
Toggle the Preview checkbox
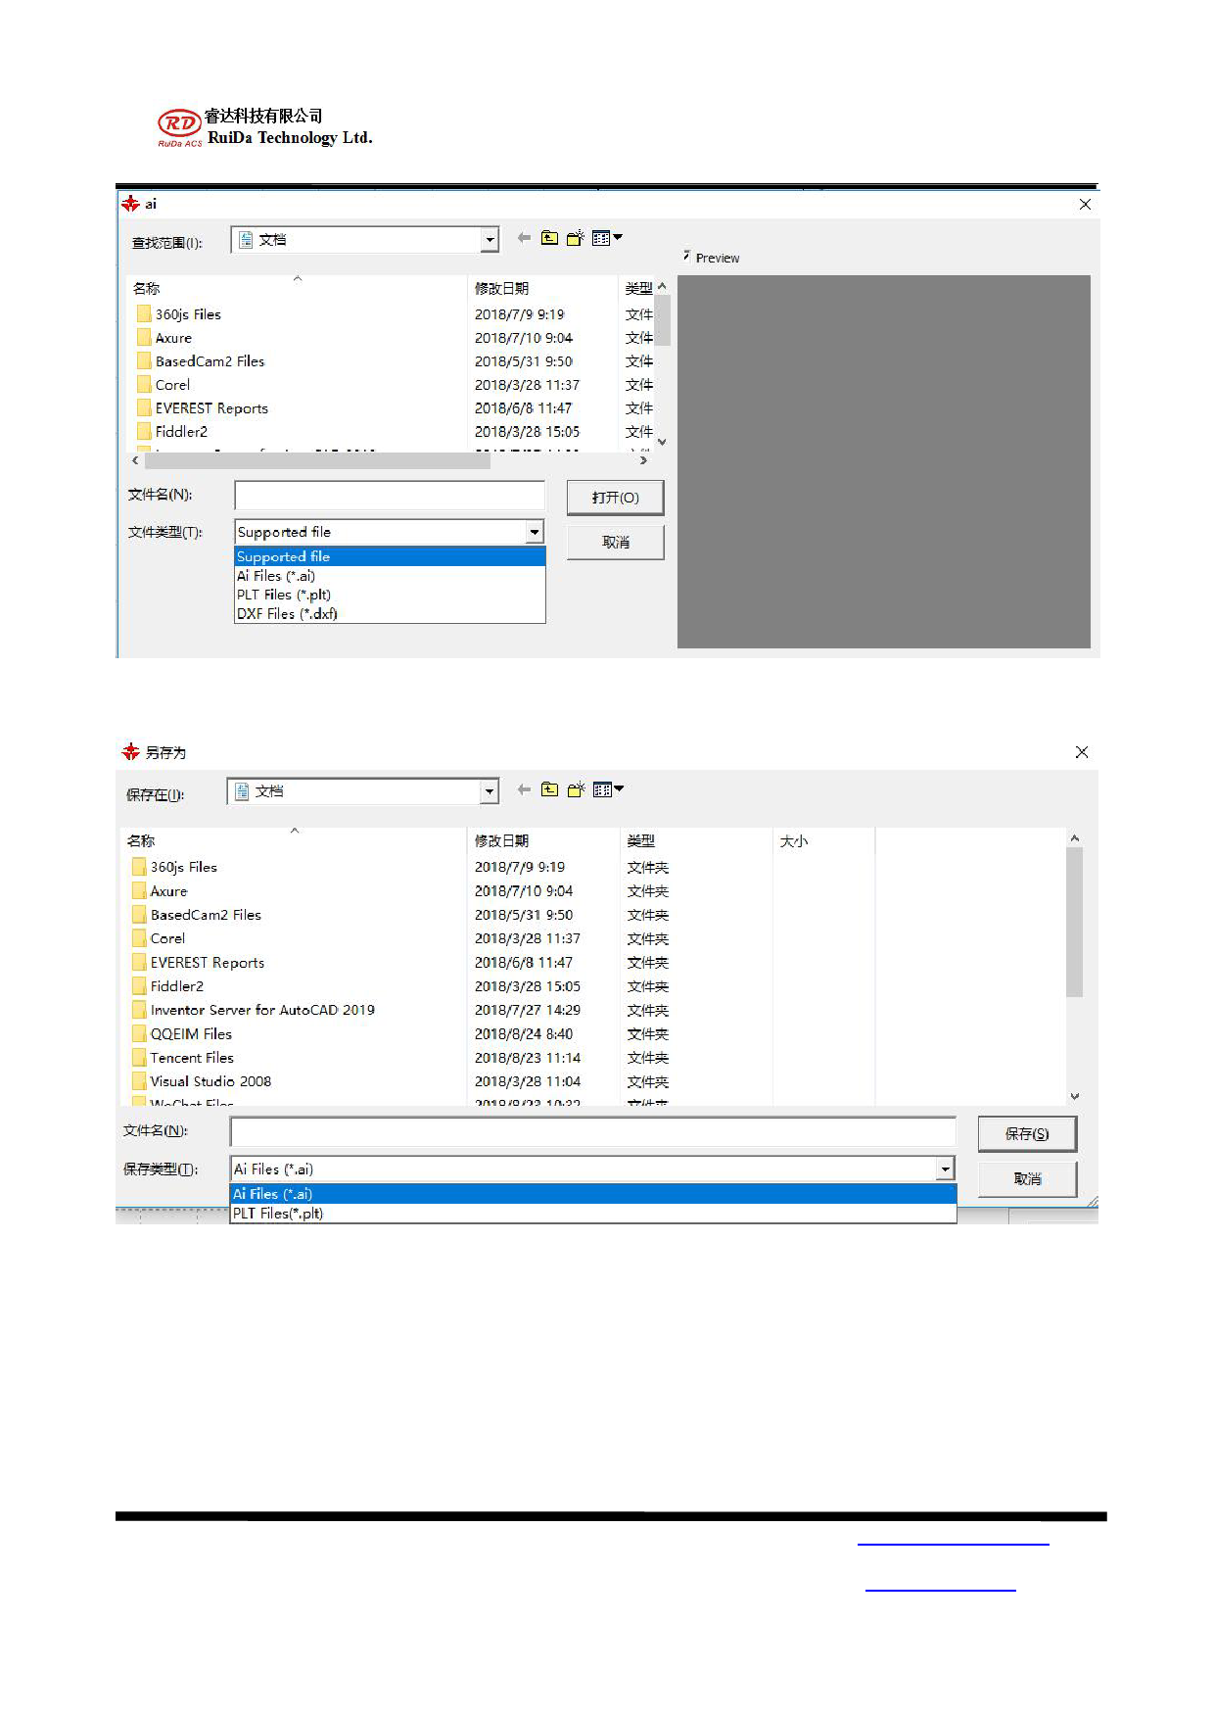(687, 257)
